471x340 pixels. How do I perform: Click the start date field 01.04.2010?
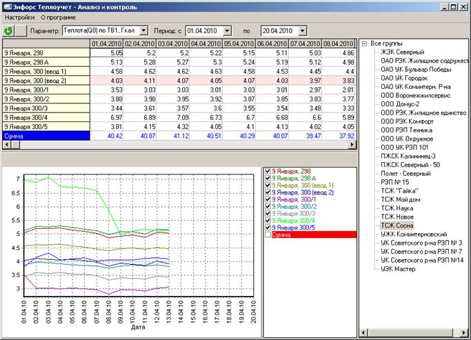tap(205, 30)
